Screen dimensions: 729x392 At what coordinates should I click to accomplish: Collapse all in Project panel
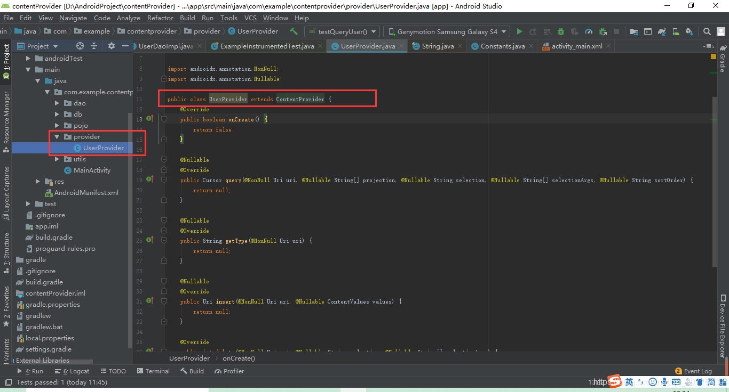[x=94, y=46]
